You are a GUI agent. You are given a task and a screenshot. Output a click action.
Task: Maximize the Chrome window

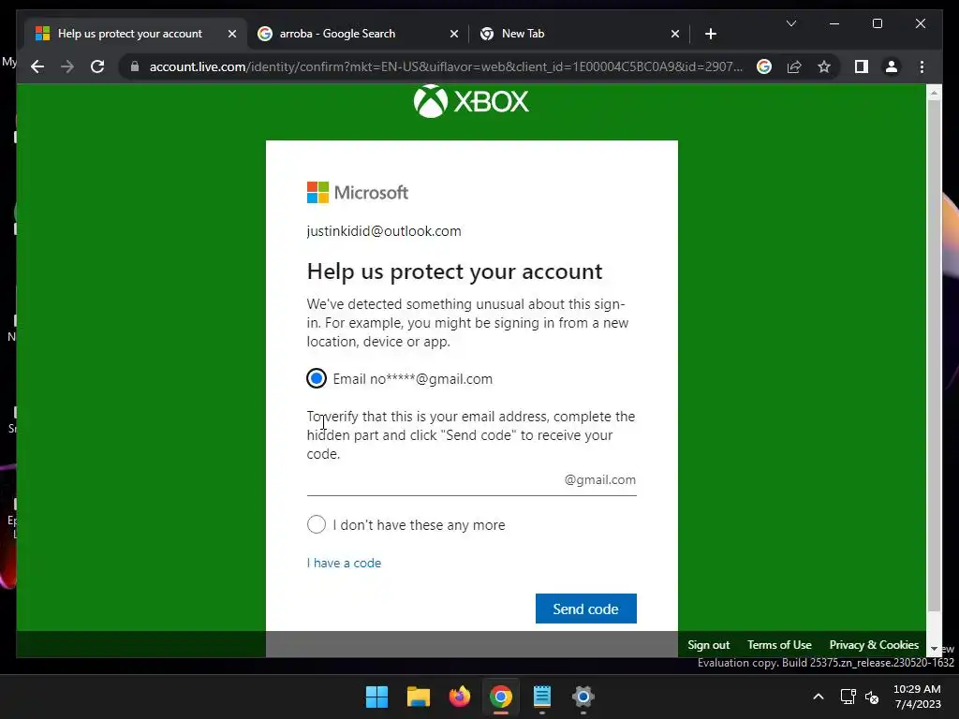[x=877, y=23]
